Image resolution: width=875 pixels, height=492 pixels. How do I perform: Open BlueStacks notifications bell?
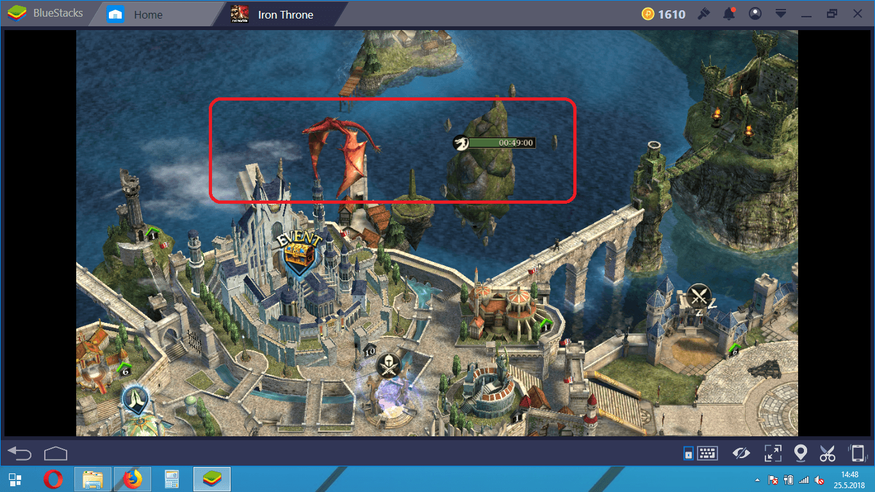point(729,13)
